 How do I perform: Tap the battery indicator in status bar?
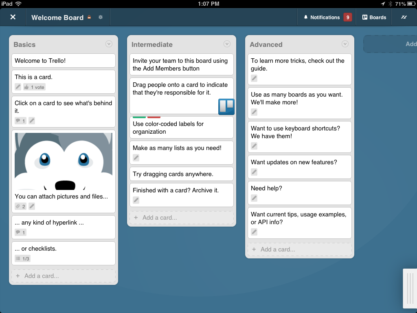click(411, 4)
